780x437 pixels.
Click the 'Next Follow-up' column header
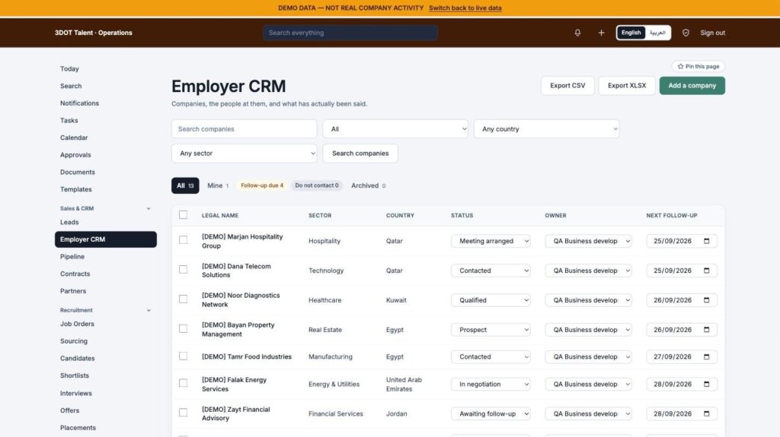coord(672,216)
